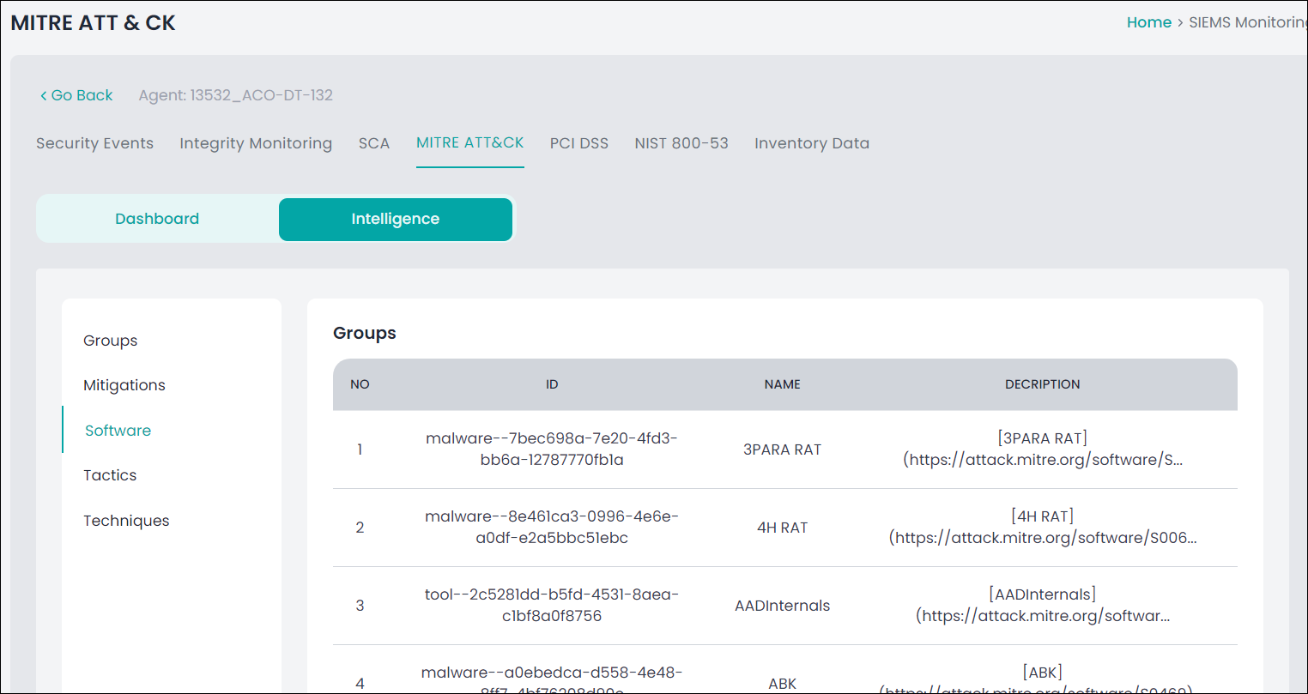Click the Groups table heading
The image size is (1308, 694).
tap(365, 333)
